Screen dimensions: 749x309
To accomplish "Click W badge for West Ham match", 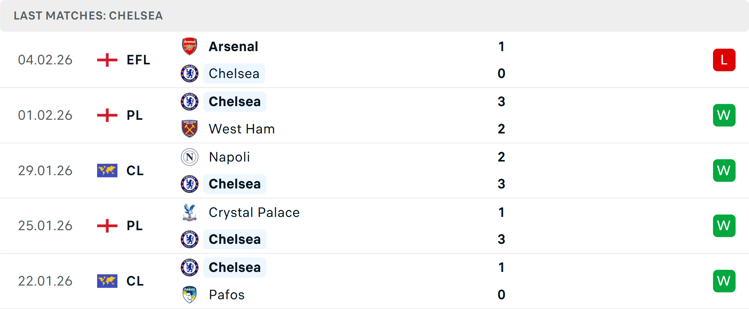I will [724, 115].
